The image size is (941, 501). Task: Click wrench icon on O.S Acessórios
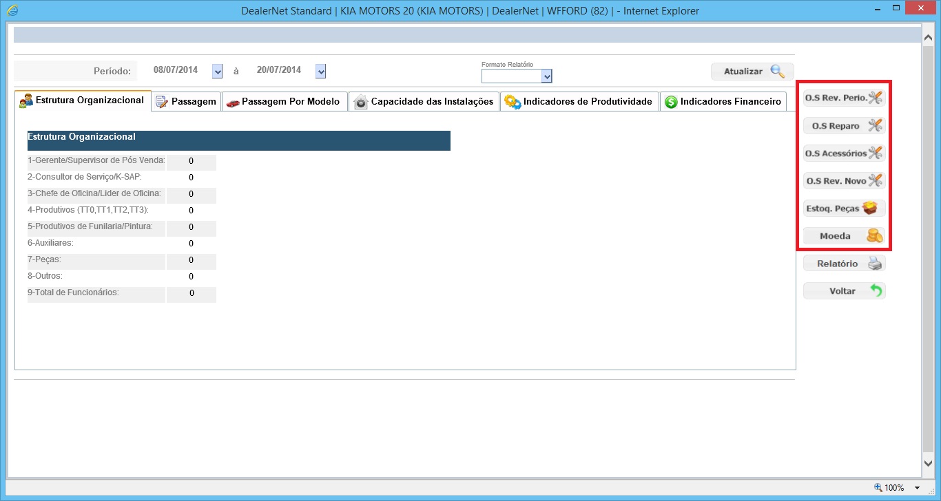[875, 153]
